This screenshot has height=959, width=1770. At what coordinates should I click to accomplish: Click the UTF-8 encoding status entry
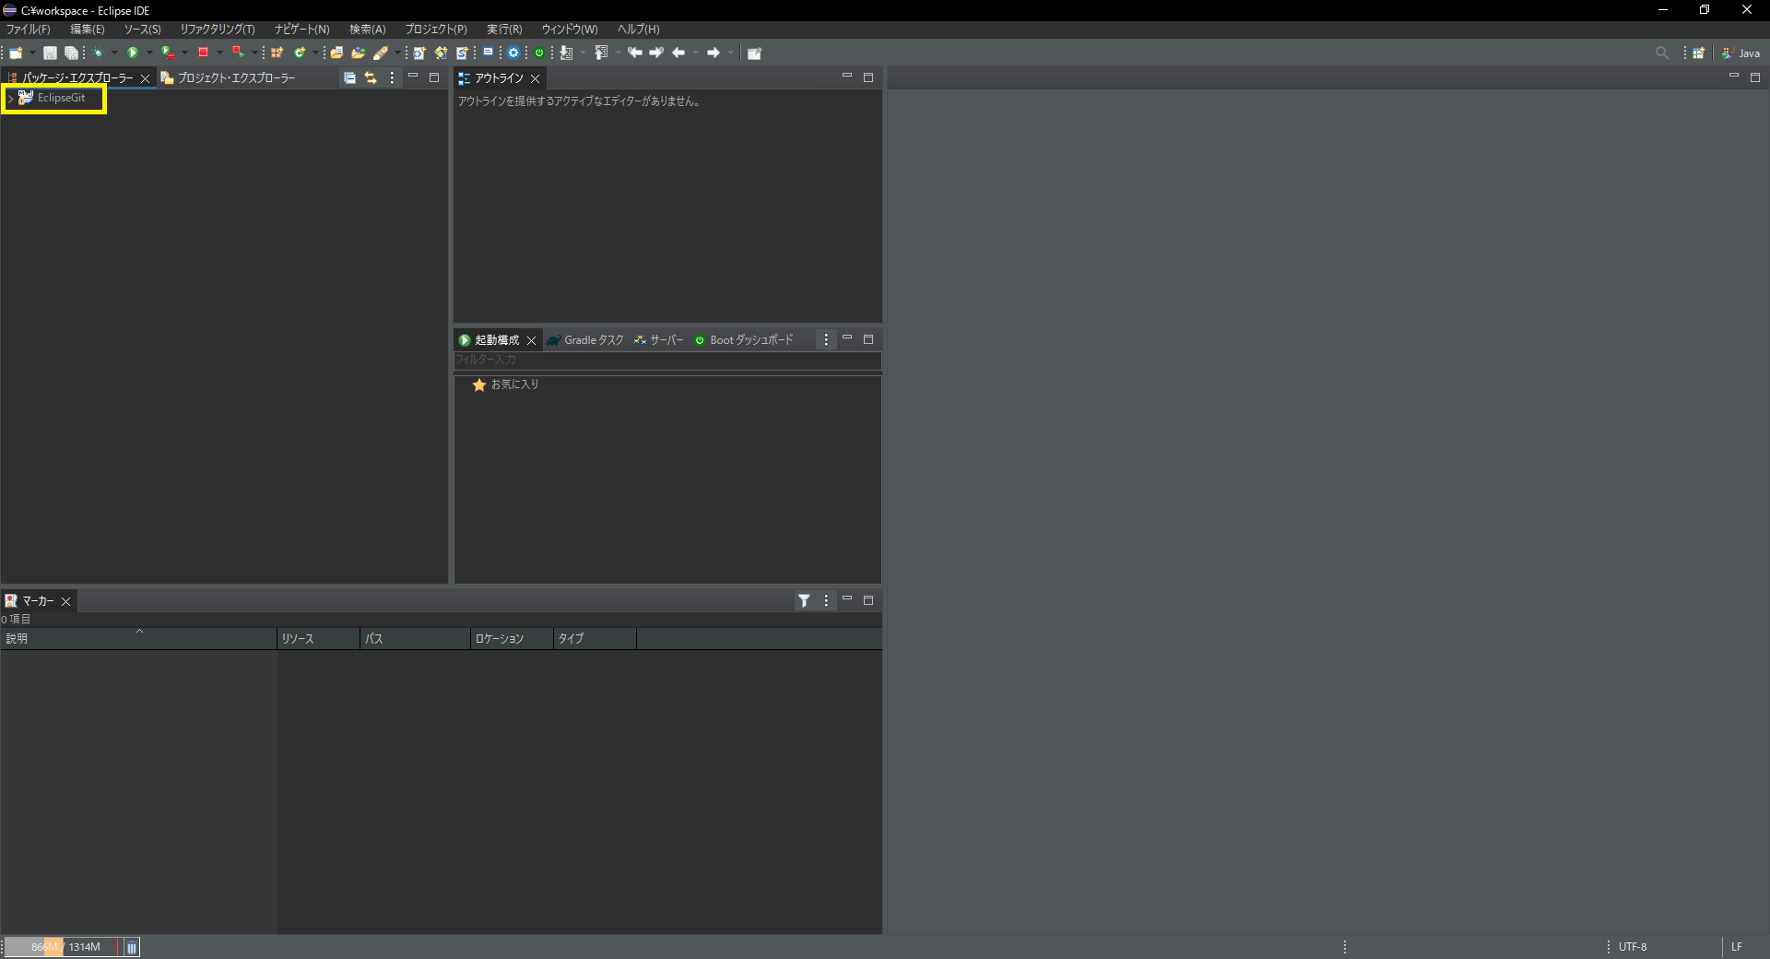tap(1633, 947)
